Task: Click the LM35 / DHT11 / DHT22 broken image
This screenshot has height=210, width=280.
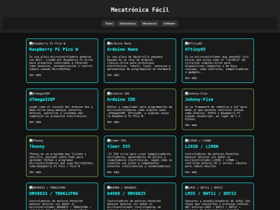Action: pos(204,188)
